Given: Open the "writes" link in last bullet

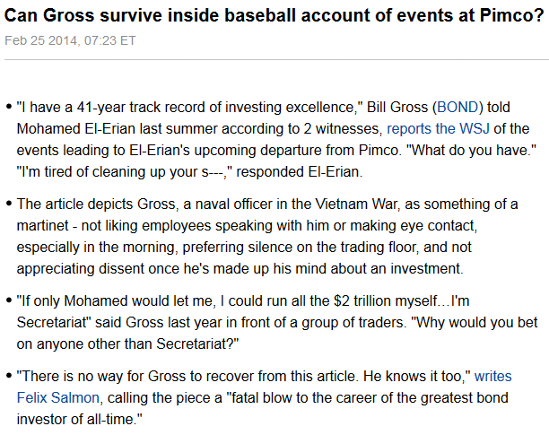Looking at the screenshot, I should click(493, 376).
